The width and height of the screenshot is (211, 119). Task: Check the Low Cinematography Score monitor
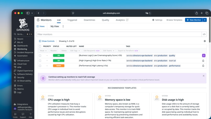tap(40, 55)
